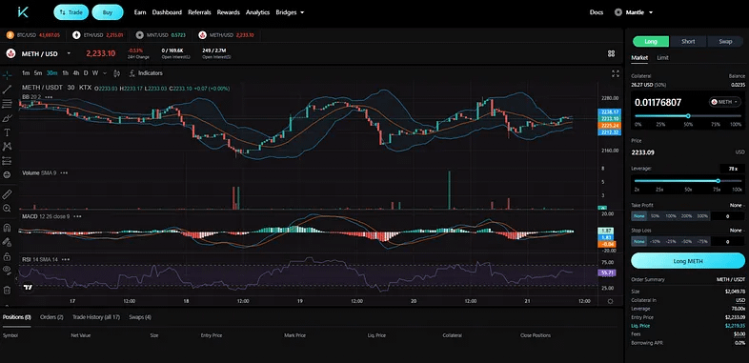Image resolution: width=749 pixels, height=363 pixels.
Task: Open the METH collateral token dropdown
Action: tap(724, 102)
